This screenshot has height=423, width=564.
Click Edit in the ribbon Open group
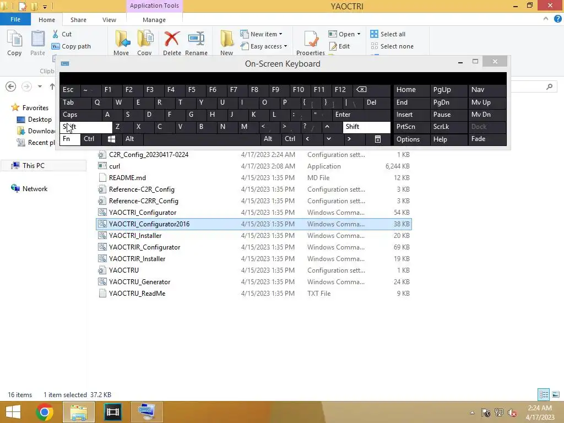pyautogui.click(x=339, y=46)
